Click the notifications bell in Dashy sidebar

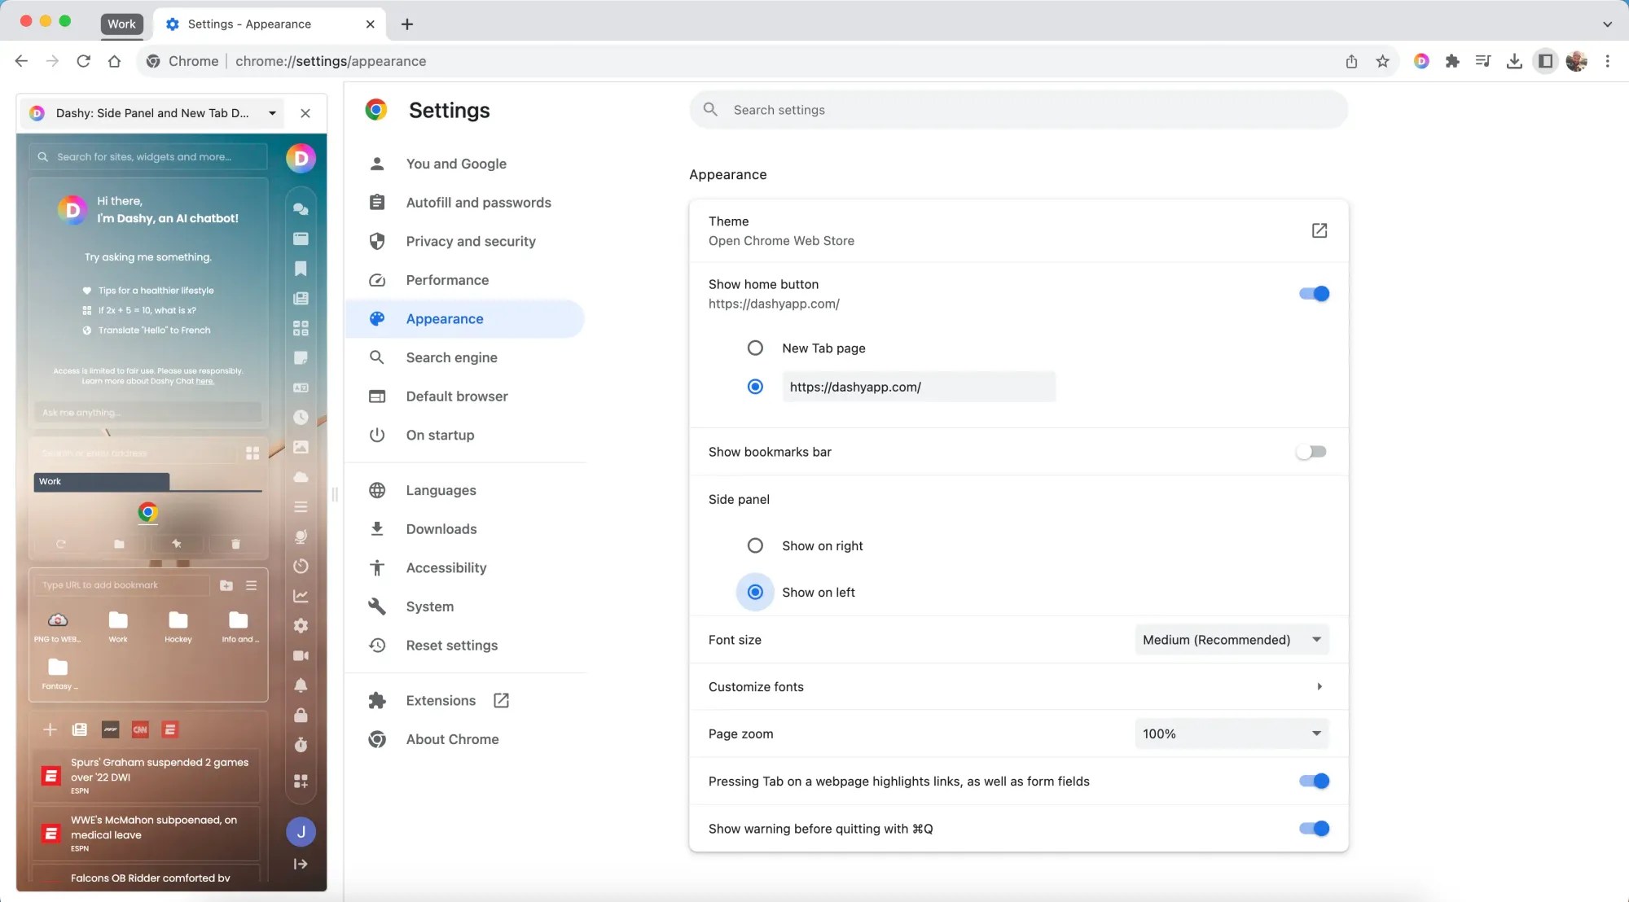point(301,685)
